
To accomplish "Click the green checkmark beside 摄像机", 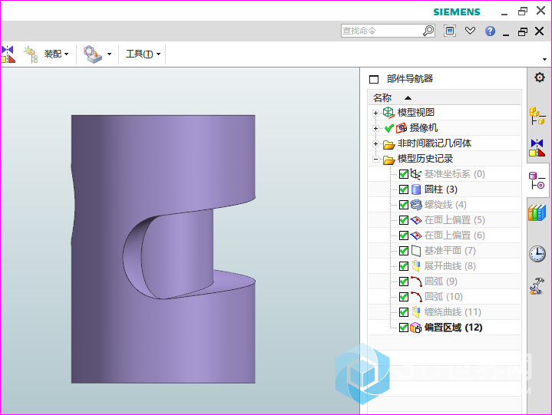I will pos(389,128).
